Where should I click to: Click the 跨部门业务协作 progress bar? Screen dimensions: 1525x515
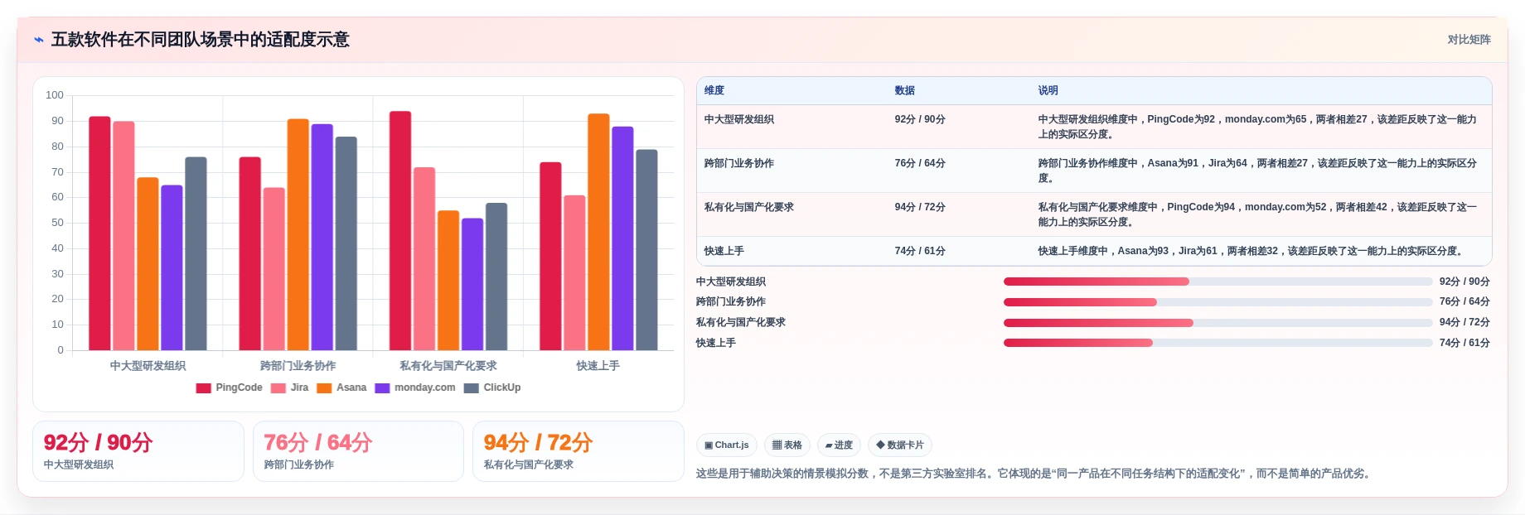click(1218, 302)
